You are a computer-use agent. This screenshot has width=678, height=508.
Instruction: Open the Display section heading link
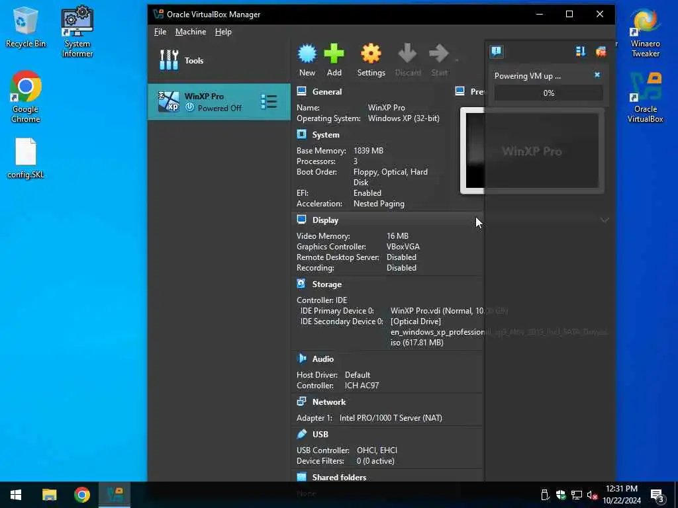click(x=325, y=220)
